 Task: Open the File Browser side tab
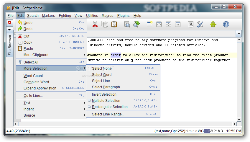9,45
